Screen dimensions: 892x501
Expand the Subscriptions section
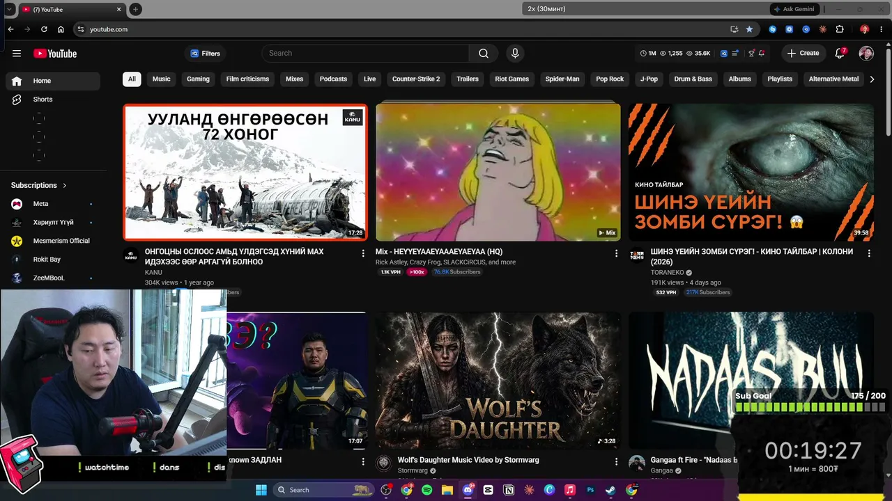[39, 185]
